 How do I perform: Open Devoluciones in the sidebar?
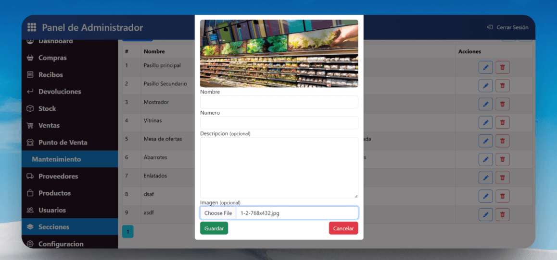tap(59, 92)
